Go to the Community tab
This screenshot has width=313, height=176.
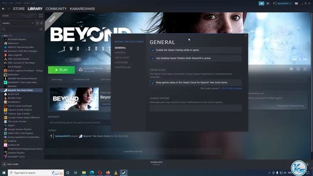(56, 9)
